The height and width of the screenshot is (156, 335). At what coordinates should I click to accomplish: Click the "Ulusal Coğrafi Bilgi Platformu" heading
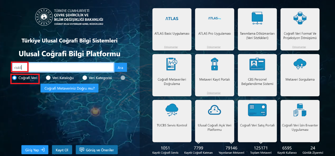[70, 54]
